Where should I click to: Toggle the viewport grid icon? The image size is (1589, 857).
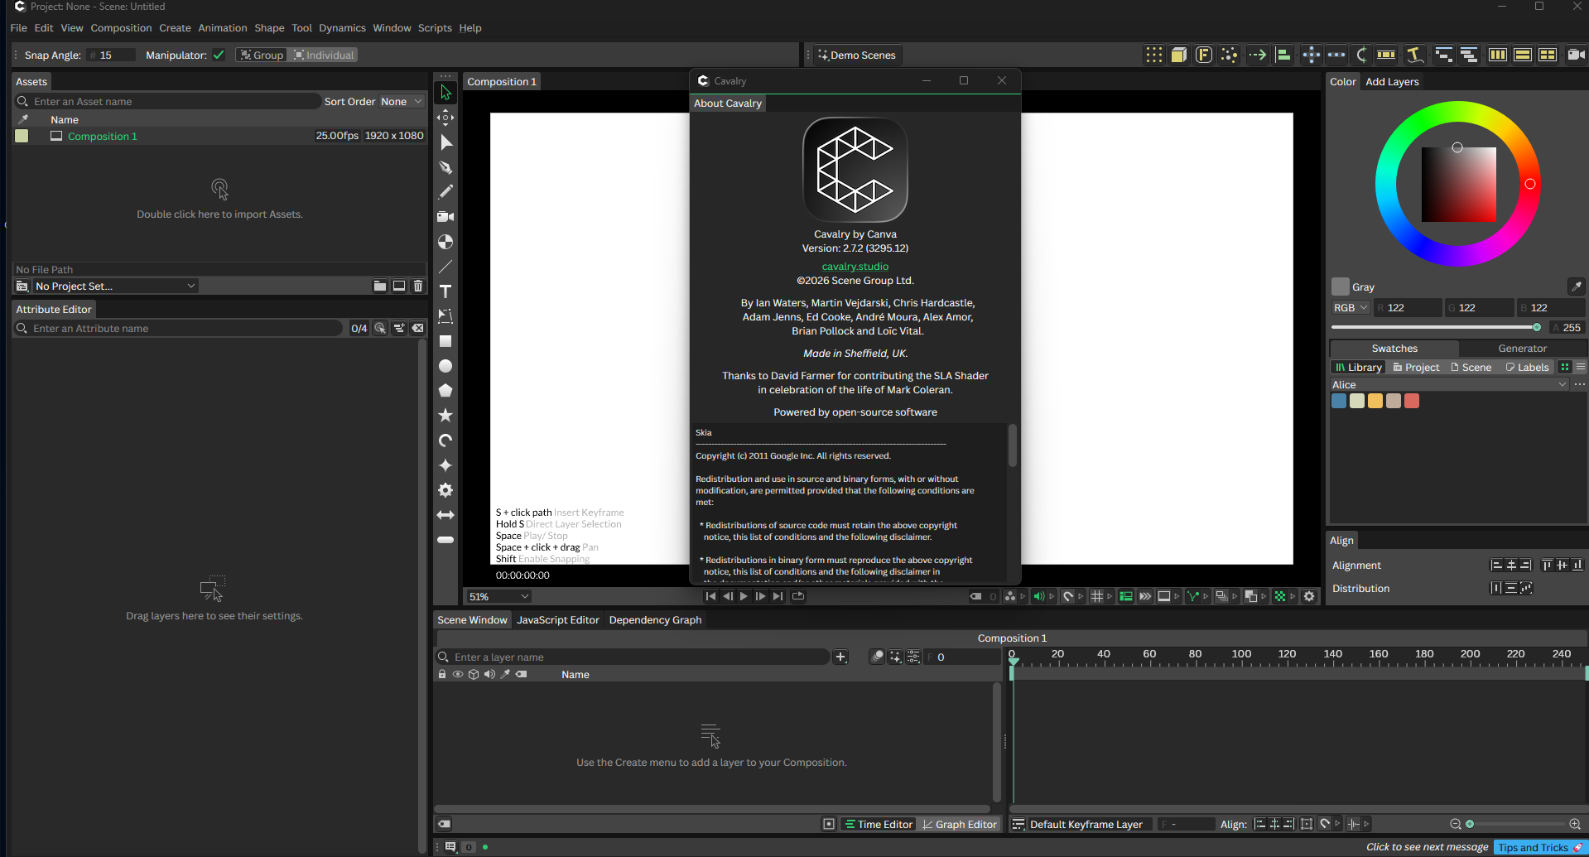coord(1096,596)
